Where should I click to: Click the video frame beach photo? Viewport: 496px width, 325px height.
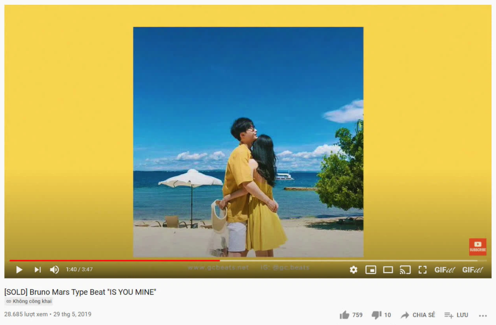tap(248, 142)
